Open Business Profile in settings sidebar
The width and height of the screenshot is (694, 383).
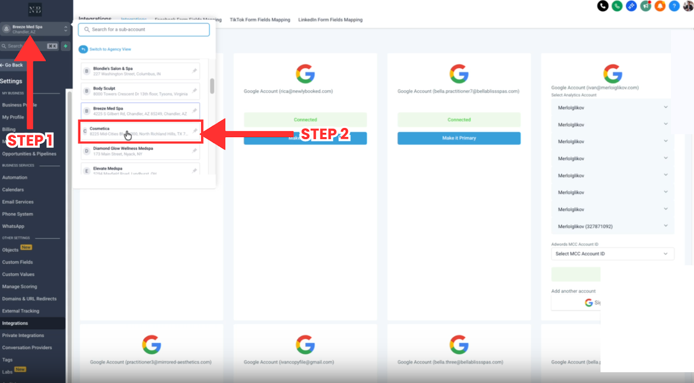click(20, 105)
